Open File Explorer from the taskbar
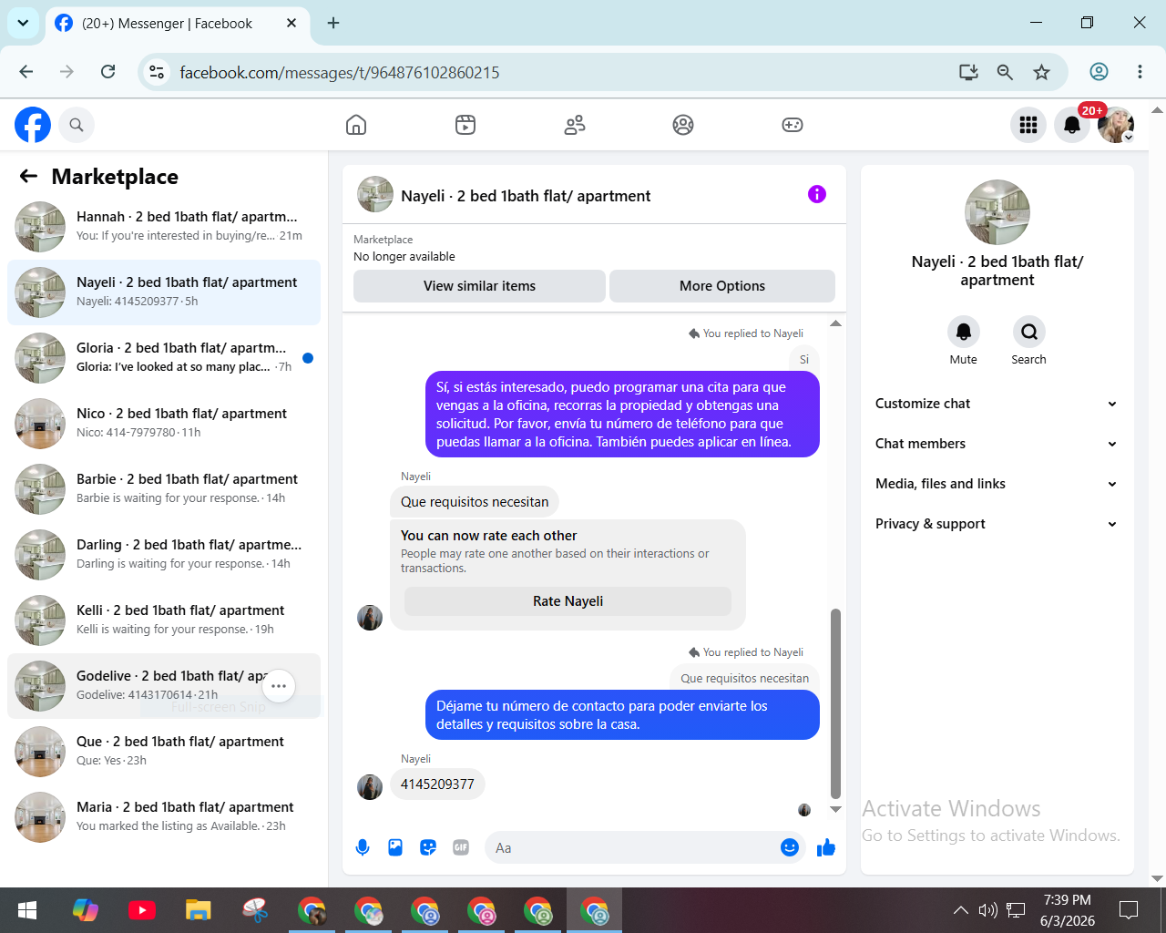 click(x=199, y=910)
